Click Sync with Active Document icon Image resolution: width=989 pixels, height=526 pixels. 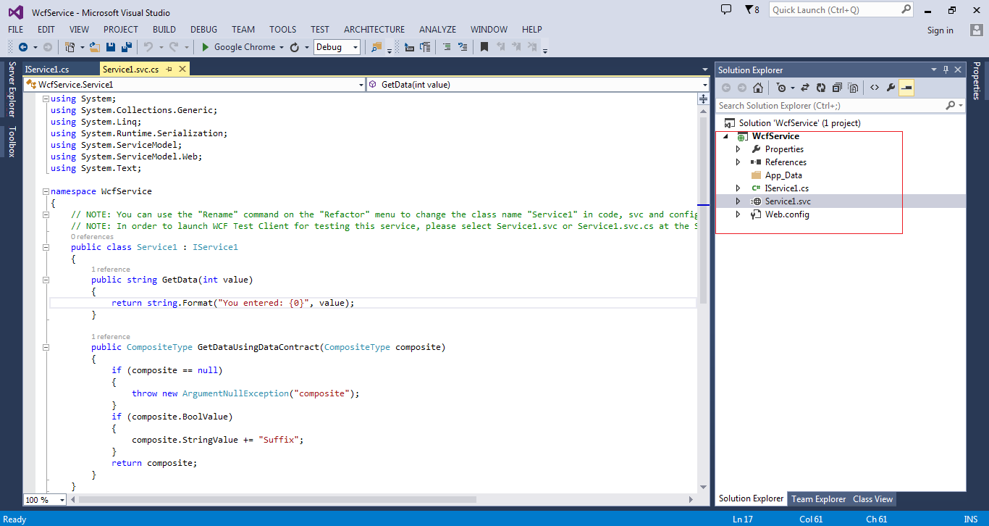(x=804, y=88)
